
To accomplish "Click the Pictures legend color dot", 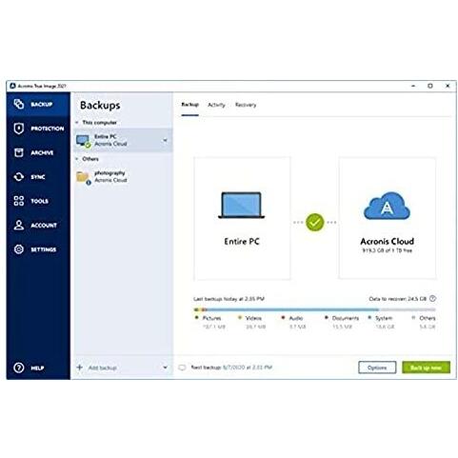I will [196, 317].
